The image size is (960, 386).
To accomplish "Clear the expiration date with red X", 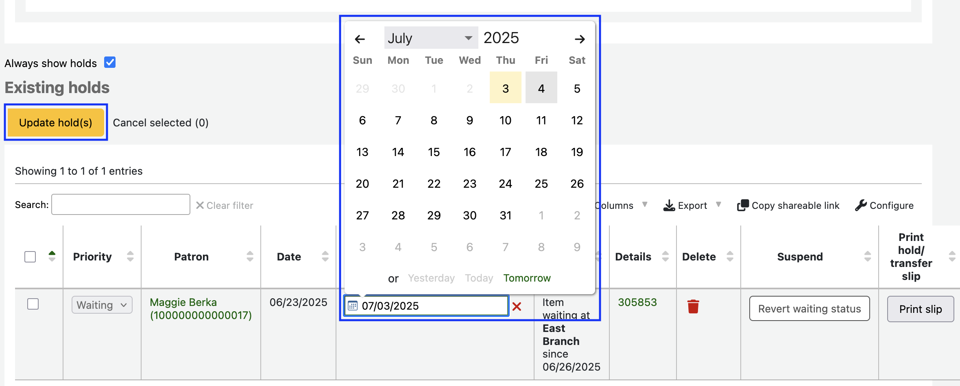I will click(x=517, y=306).
